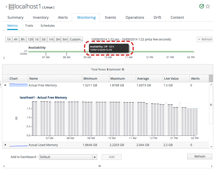
Task: Click the breadcrumb chevron before localhost1
Action: coord(6,7)
